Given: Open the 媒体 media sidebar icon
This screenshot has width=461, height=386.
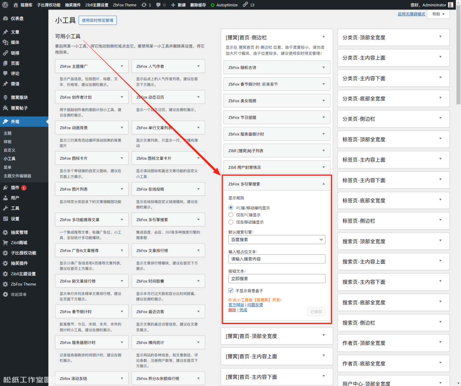Looking at the screenshot, I should pos(5,42).
